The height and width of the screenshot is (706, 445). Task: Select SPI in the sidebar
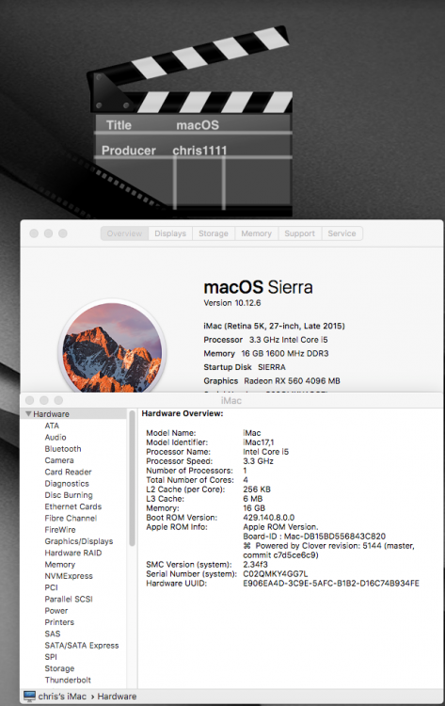click(51, 657)
